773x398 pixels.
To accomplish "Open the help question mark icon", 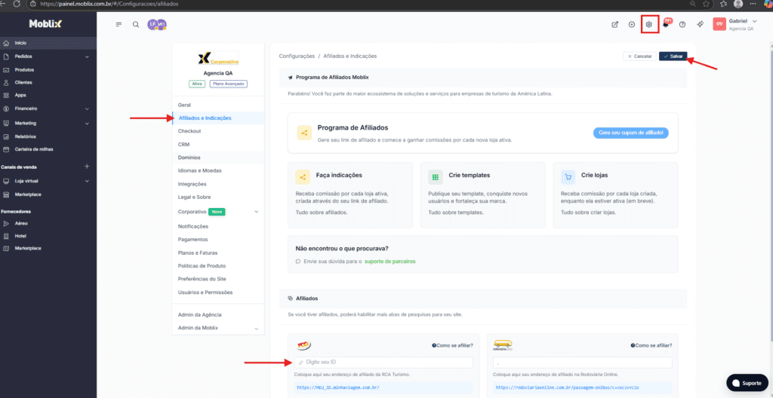I will point(682,24).
